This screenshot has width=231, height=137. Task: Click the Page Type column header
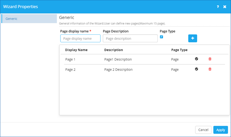[179, 50]
